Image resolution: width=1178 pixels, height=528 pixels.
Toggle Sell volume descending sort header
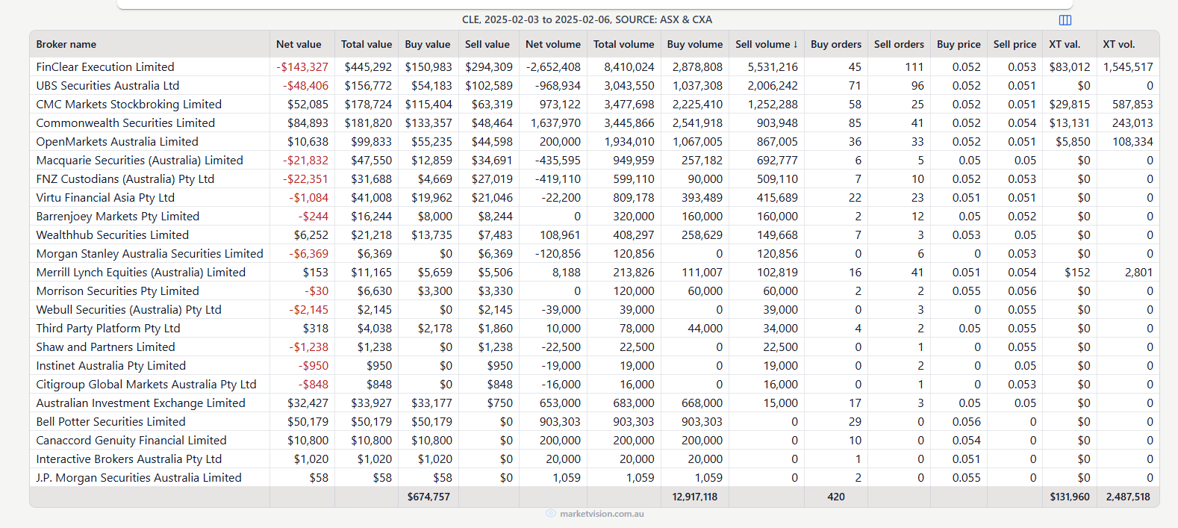pos(767,44)
